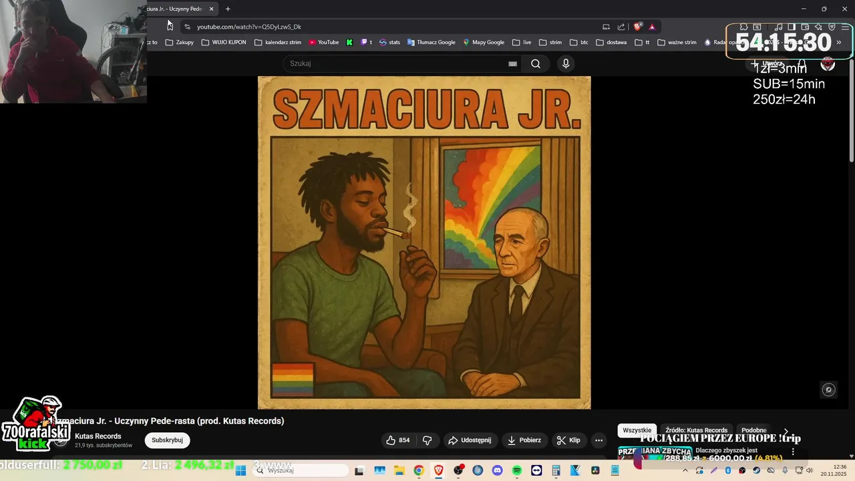
Task: Switch to Brave browser in taskbar
Action: [x=438, y=470]
